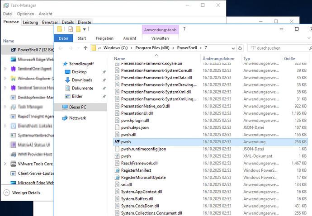Click the Downloads icon in Schnellzugriff
Viewport: 312px width, 216px height.
tap(67, 80)
